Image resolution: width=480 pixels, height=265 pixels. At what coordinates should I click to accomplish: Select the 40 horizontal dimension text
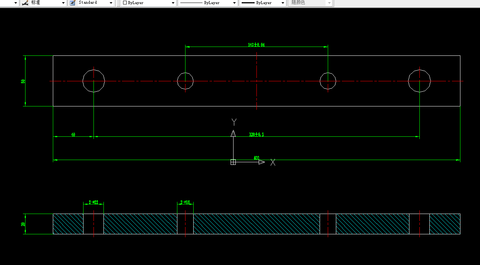point(73,135)
